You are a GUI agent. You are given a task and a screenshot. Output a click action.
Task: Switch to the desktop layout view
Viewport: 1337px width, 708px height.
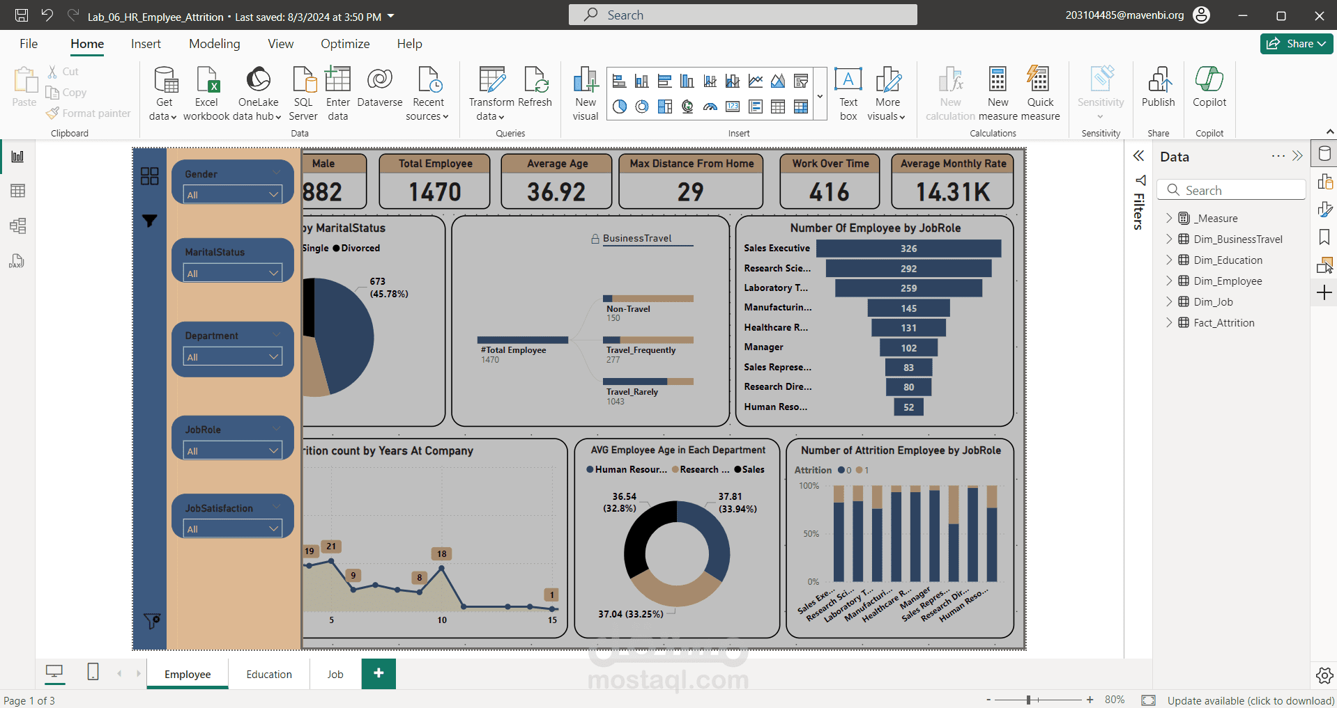54,672
